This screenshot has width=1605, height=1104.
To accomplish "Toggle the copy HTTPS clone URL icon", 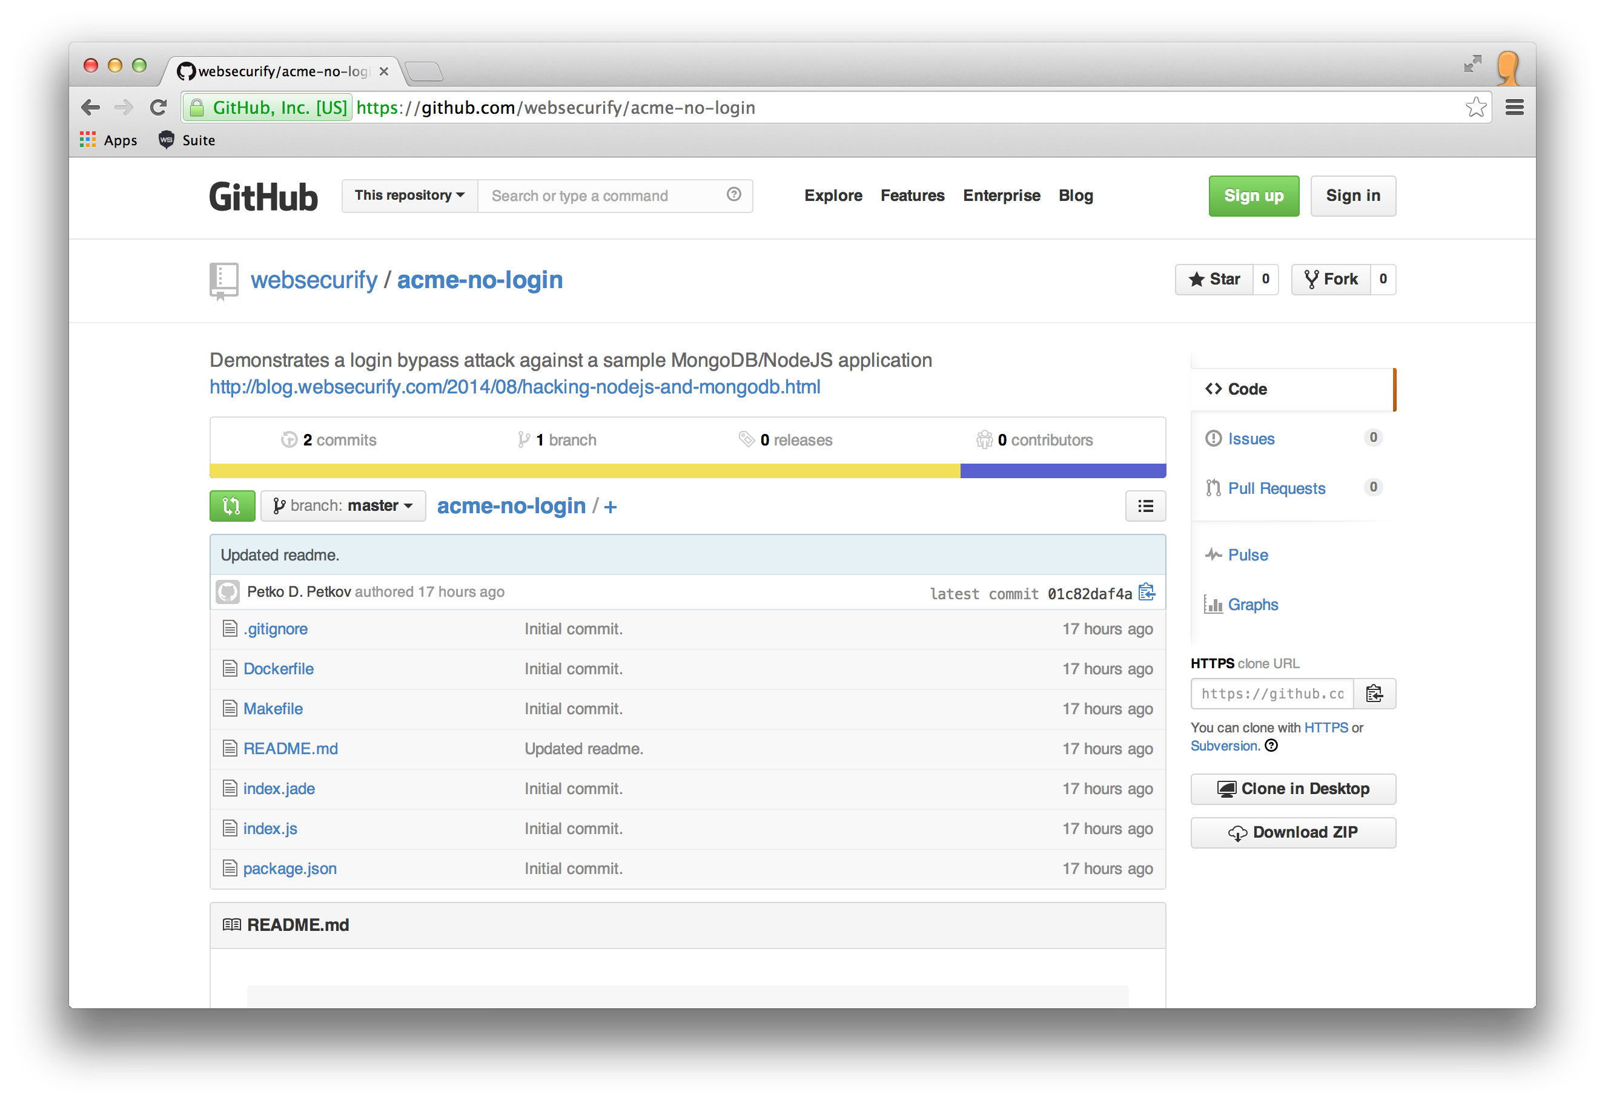I will pyautogui.click(x=1375, y=694).
